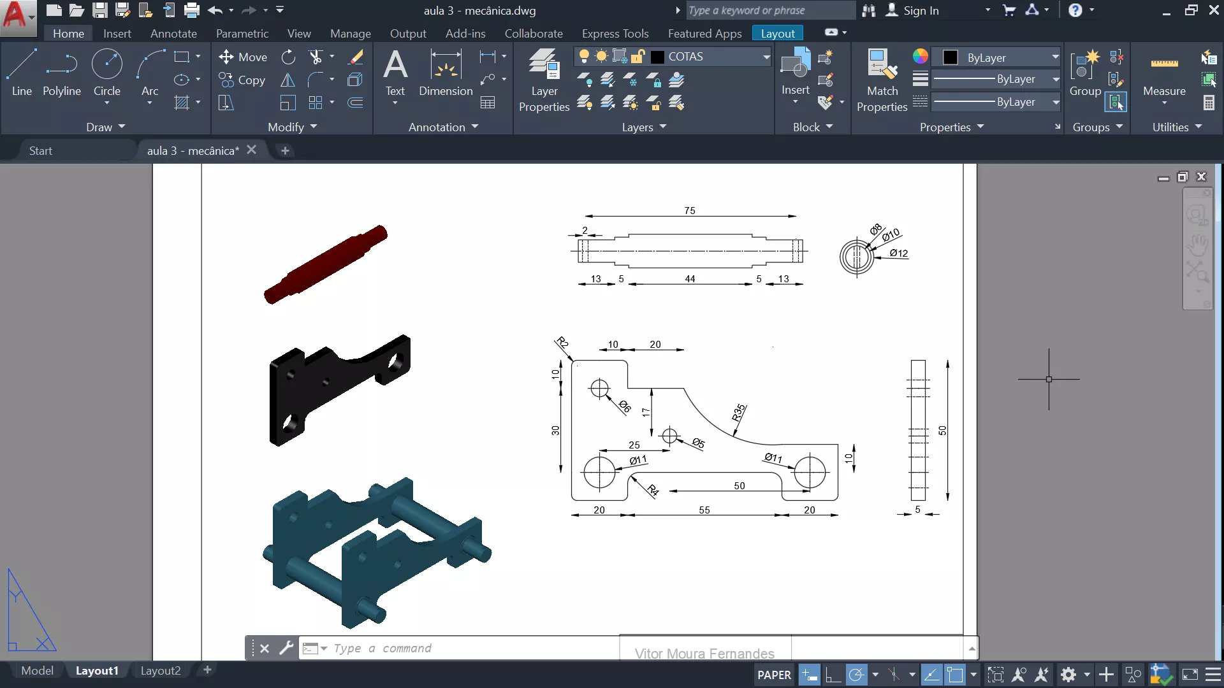Expand the ByLayer color dropdown
The image size is (1224, 688).
point(1055,57)
